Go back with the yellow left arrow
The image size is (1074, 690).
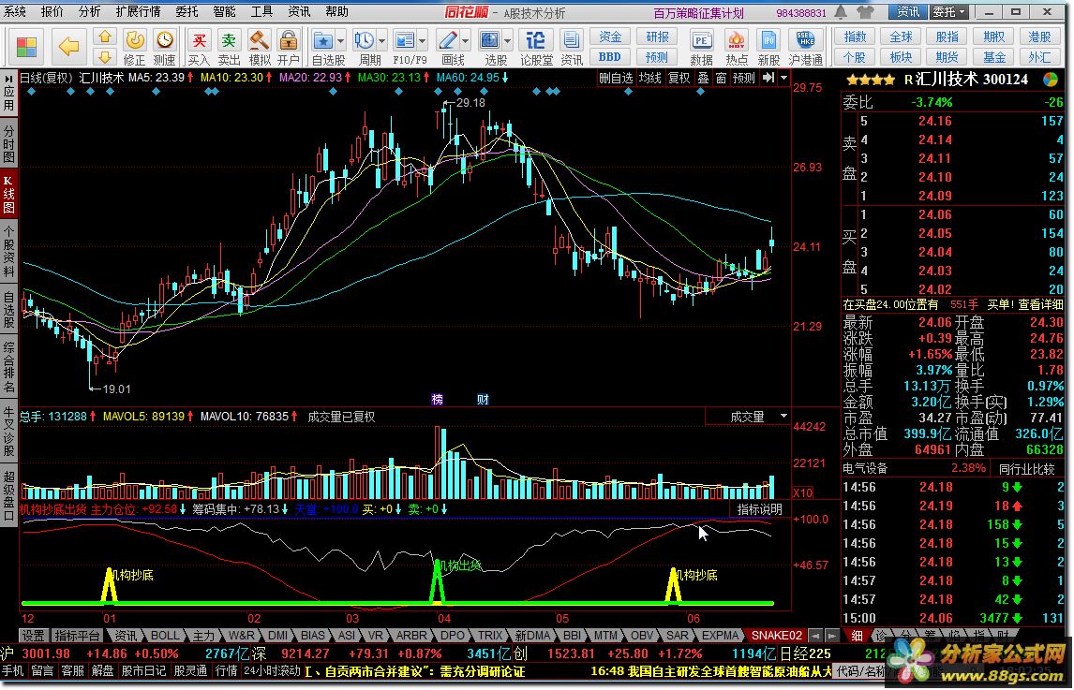tap(68, 46)
